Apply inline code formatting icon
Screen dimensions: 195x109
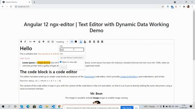point(30,42)
